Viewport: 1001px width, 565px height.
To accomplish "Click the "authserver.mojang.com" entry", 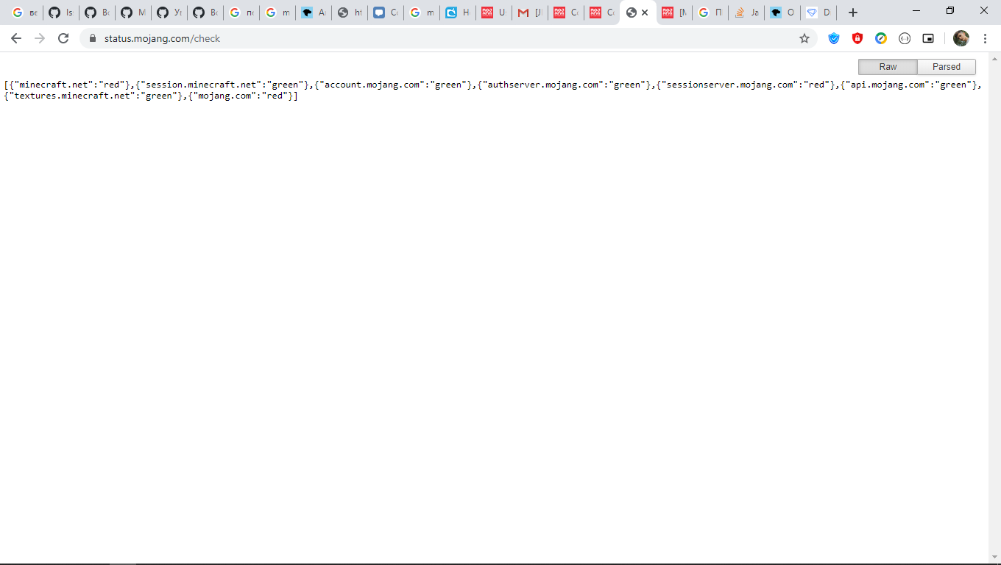I will [x=565, y=85].
